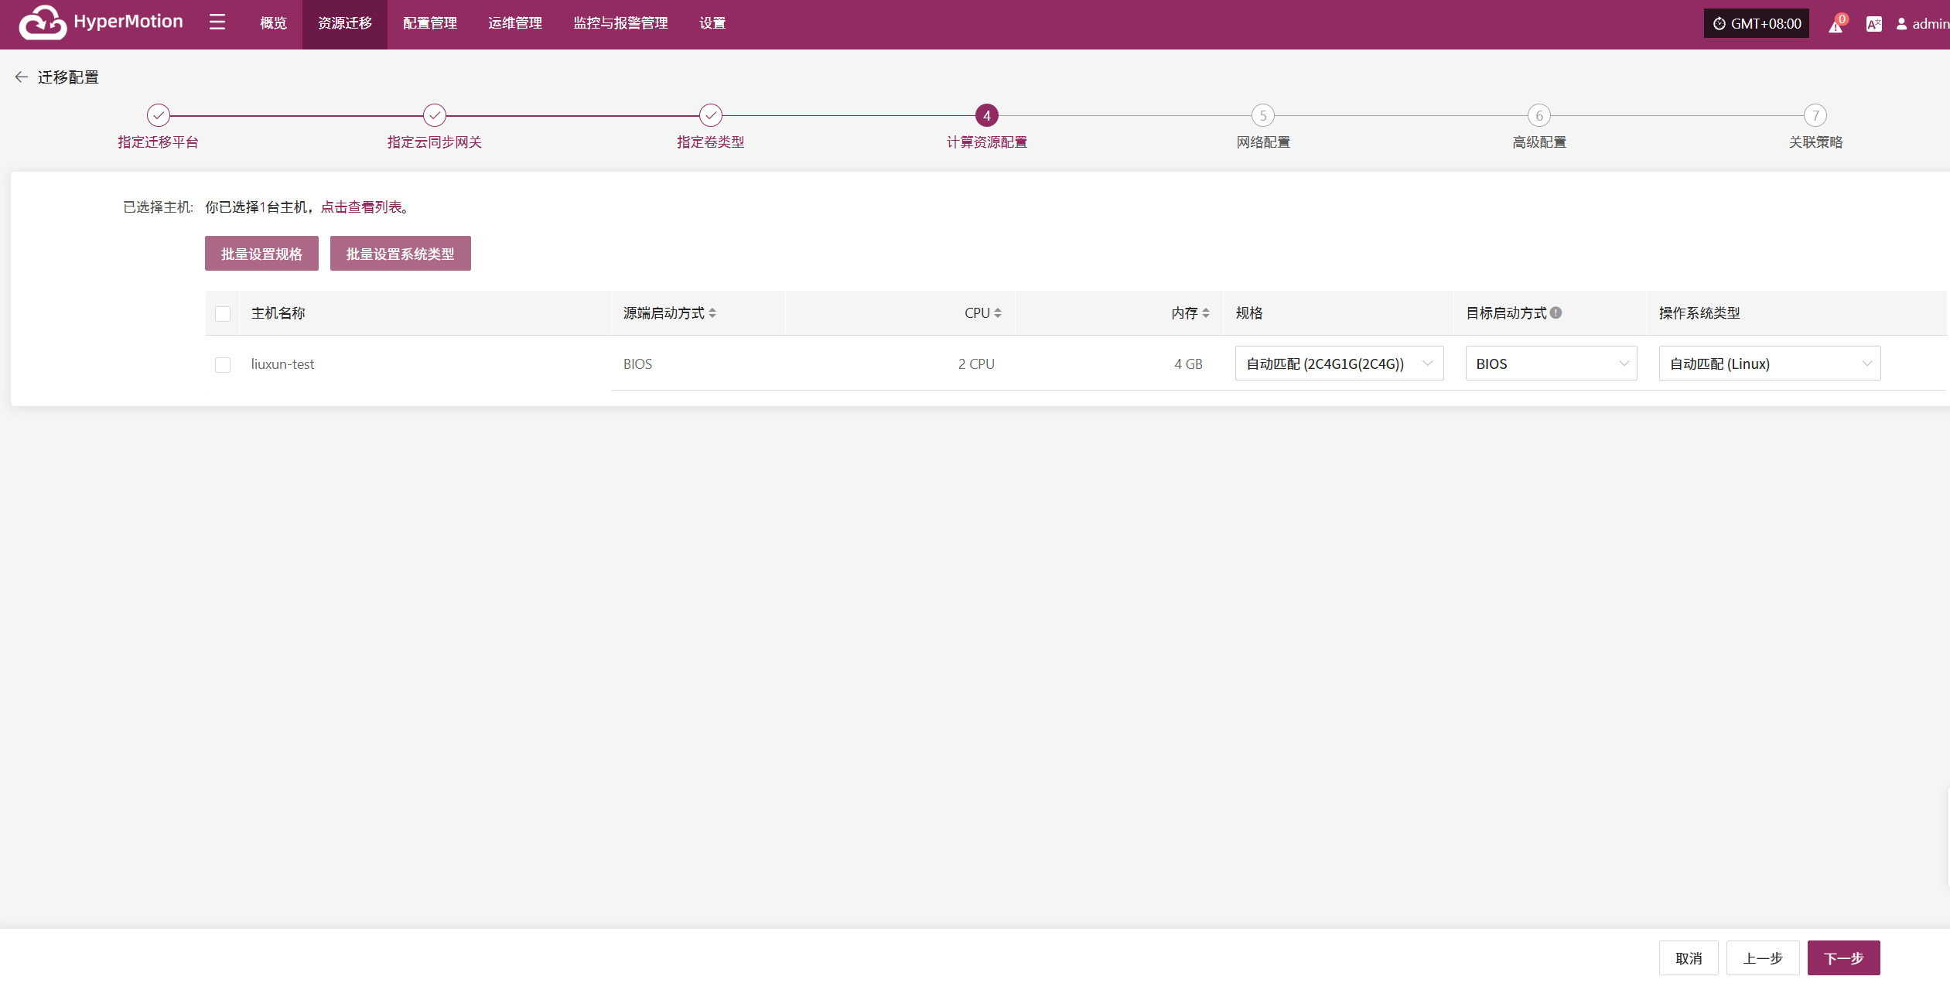This screenshot has height=983, width=1950.
Task: Sort by 源端启动方式 column arrows
Action: 712,313
